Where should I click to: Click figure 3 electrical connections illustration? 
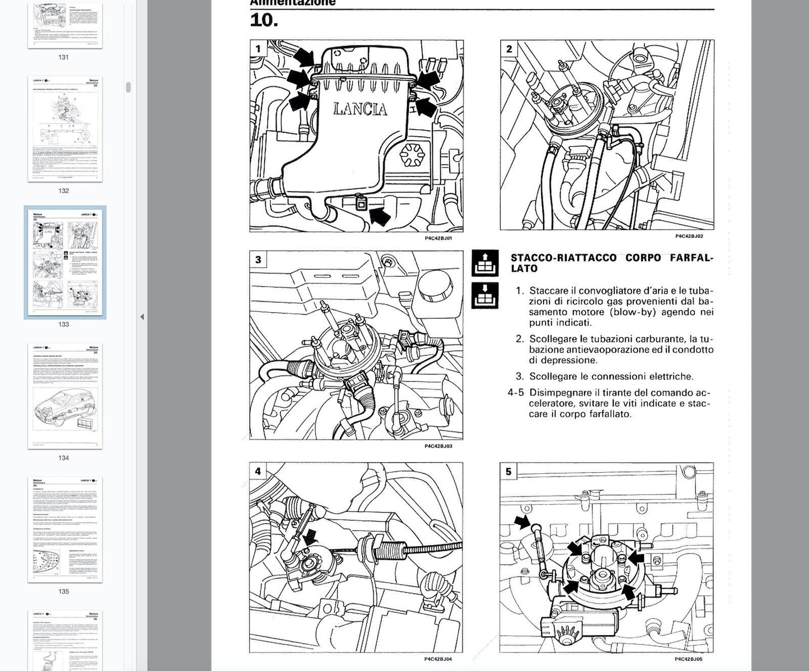click(356, 345)
